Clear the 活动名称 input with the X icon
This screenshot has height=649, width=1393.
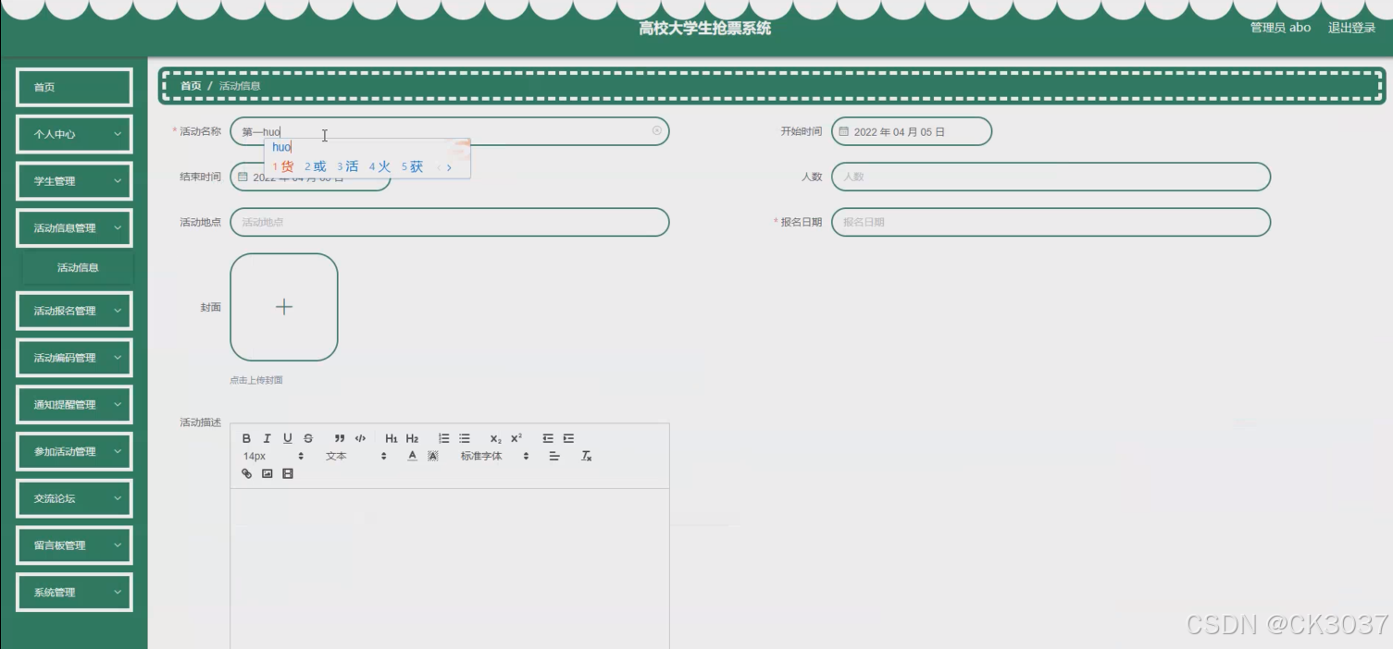(x=657, y=131)
